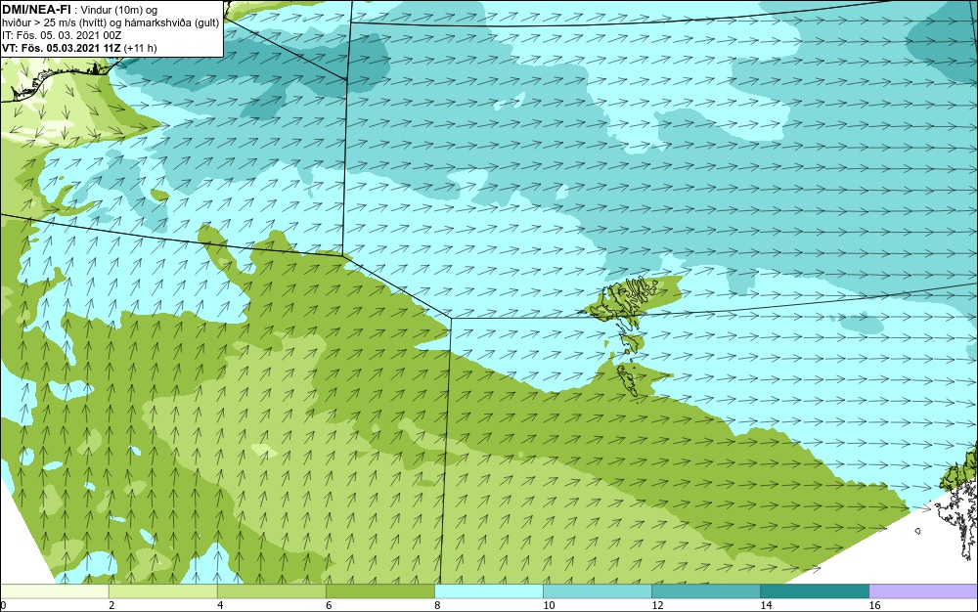Click the 'hviður > 25 m/s' legend description line
This screenshot has height=612, width=978.
(x=111, y=23)
